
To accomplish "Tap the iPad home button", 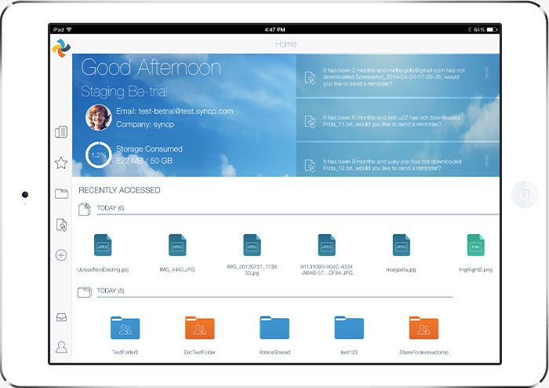I will [524, 194].
